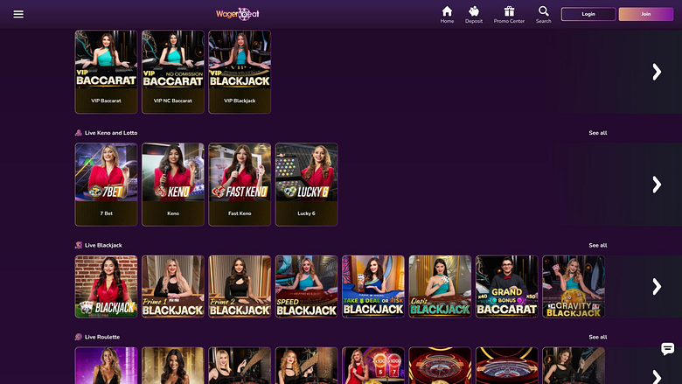This screenshot has height=384, width=682.
Task: Click the Join button
Action: pos(646,14)
